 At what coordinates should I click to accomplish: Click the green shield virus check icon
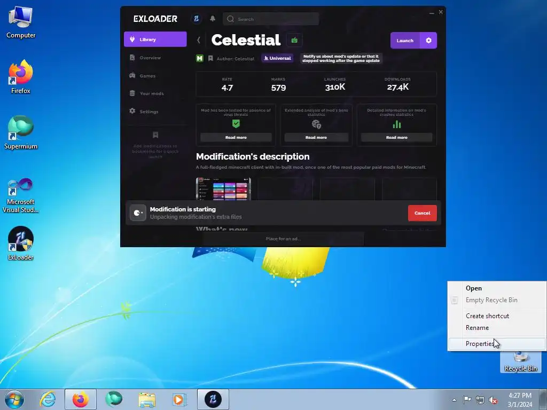click(236, 124)
